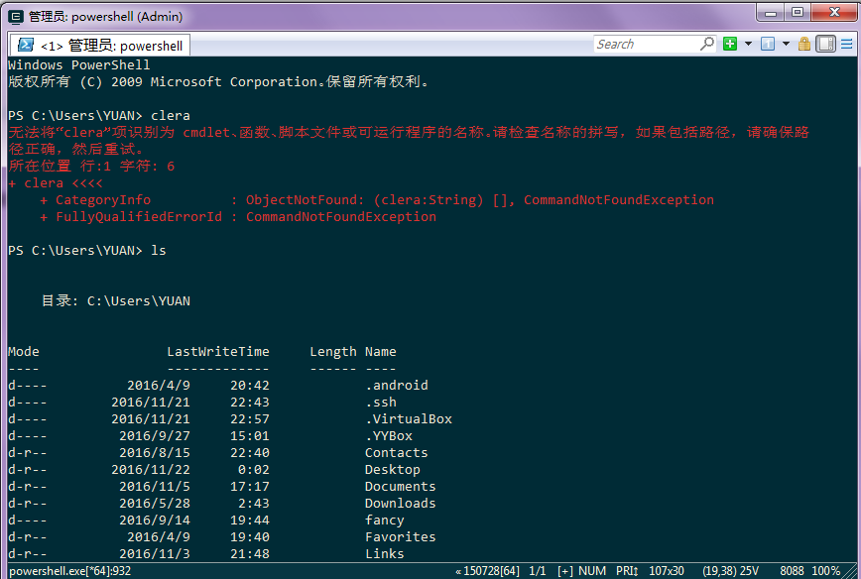This screenshot has width=861, height=579.
Task: Minimize the ConEmu window
Action: click(x=771, y=13)
